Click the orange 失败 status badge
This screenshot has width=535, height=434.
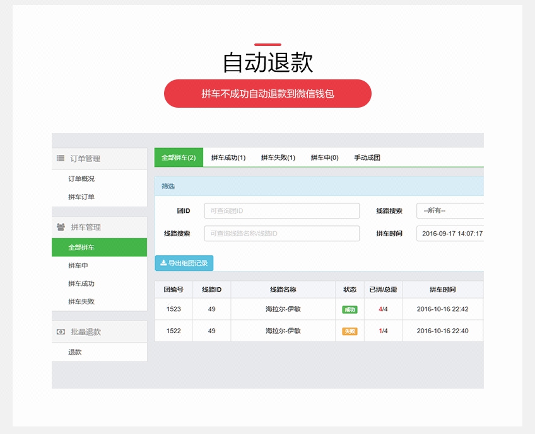(x=350, y=331)
